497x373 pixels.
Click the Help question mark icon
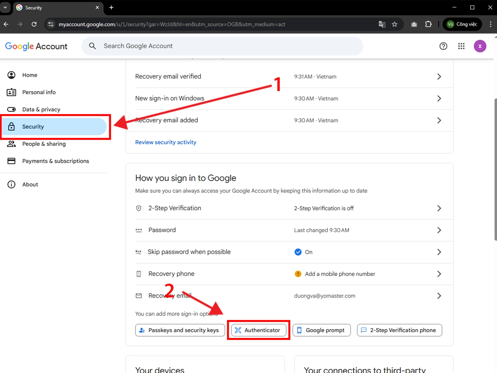click(443, 46)
